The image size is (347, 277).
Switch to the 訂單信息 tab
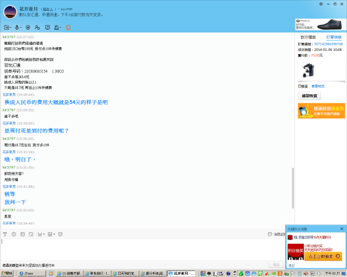coord(334,37)
